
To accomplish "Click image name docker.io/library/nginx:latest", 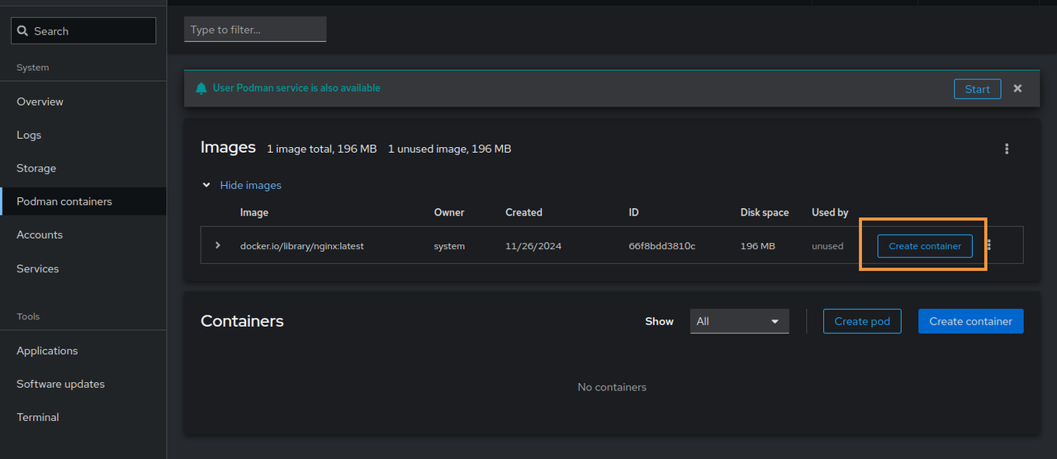I will click(x=301, y=246).
